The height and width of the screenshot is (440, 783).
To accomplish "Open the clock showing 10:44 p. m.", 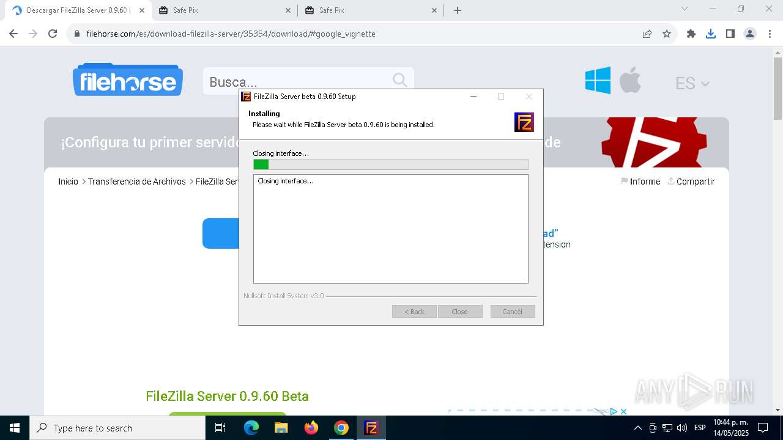I will (x=730, y=428).
